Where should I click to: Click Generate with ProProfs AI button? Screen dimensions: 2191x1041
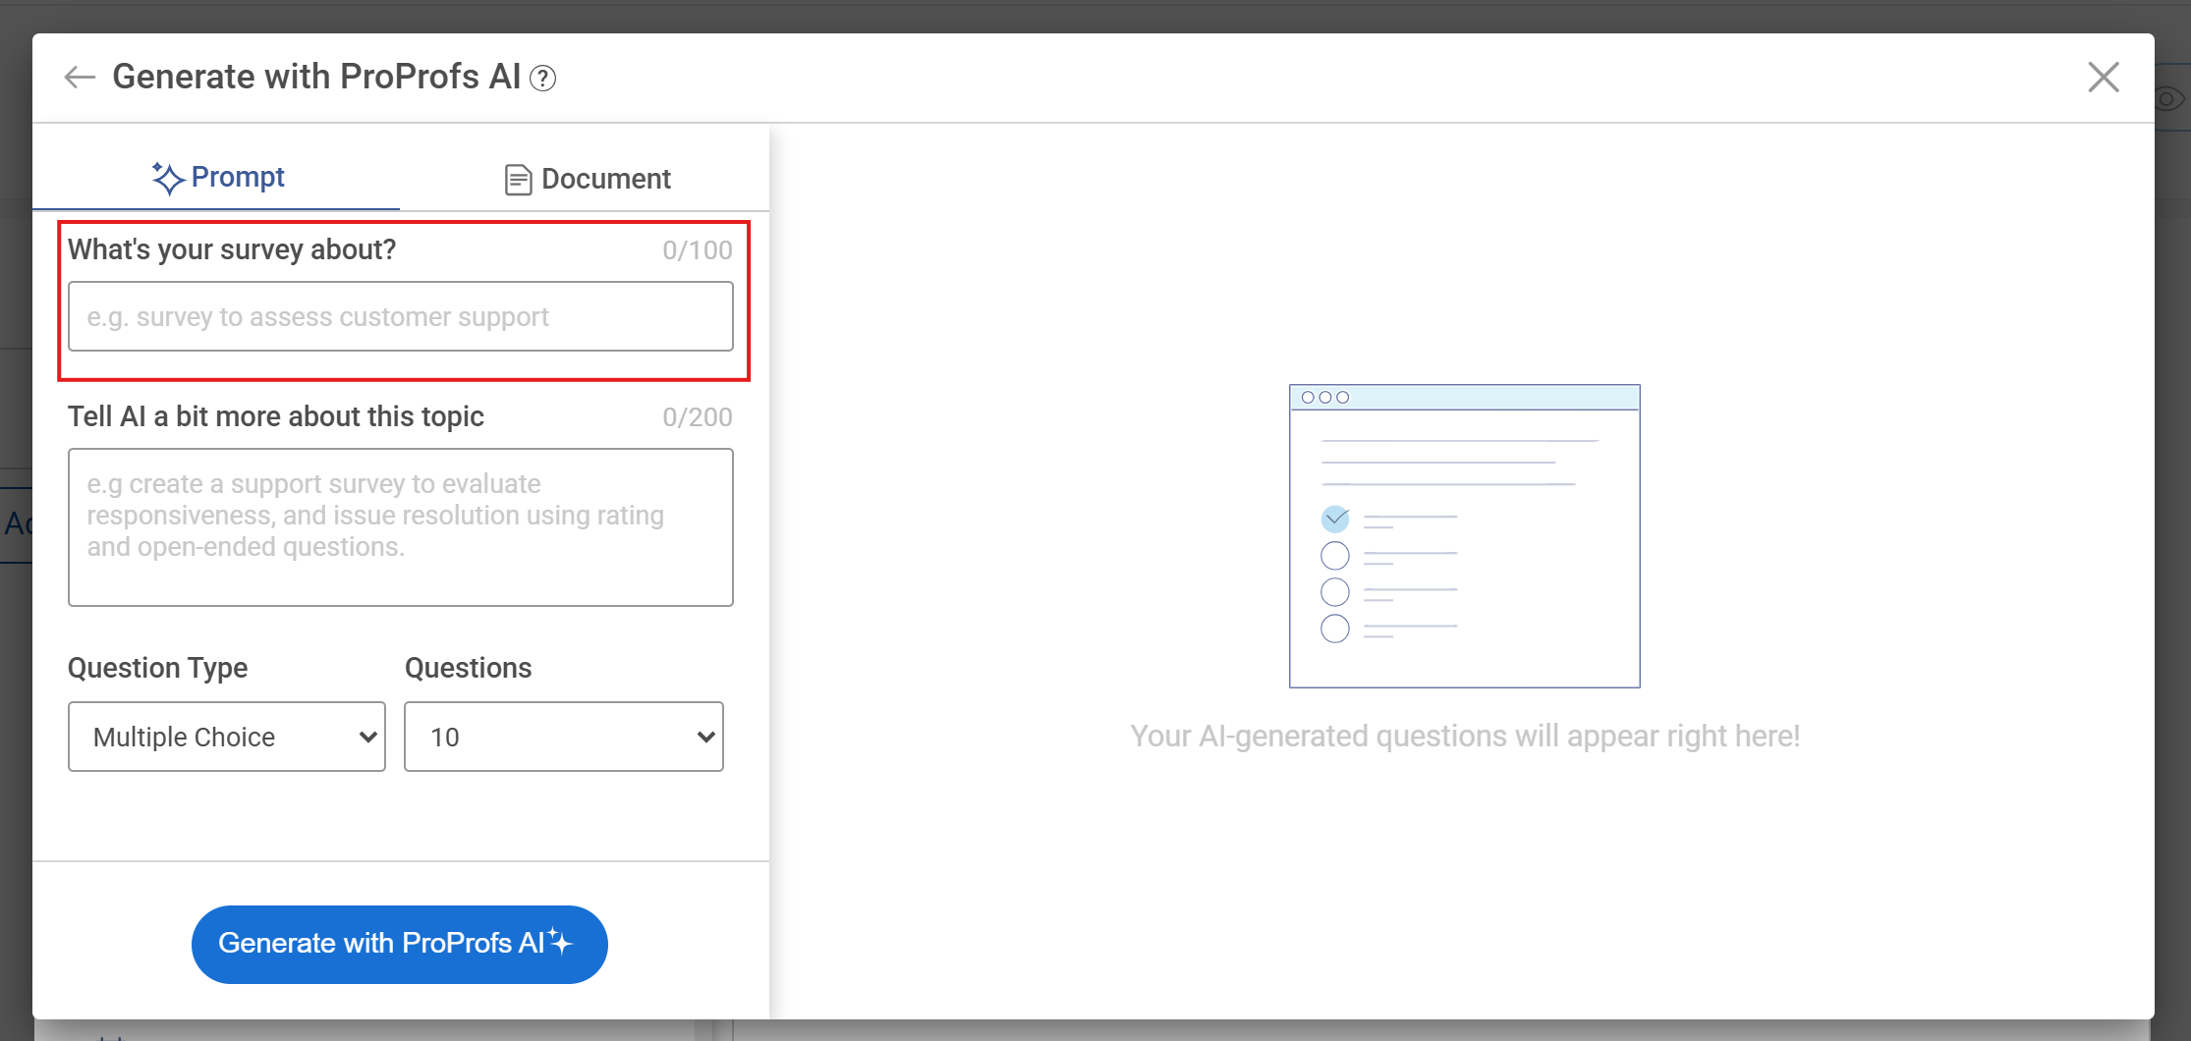[400, 944]
